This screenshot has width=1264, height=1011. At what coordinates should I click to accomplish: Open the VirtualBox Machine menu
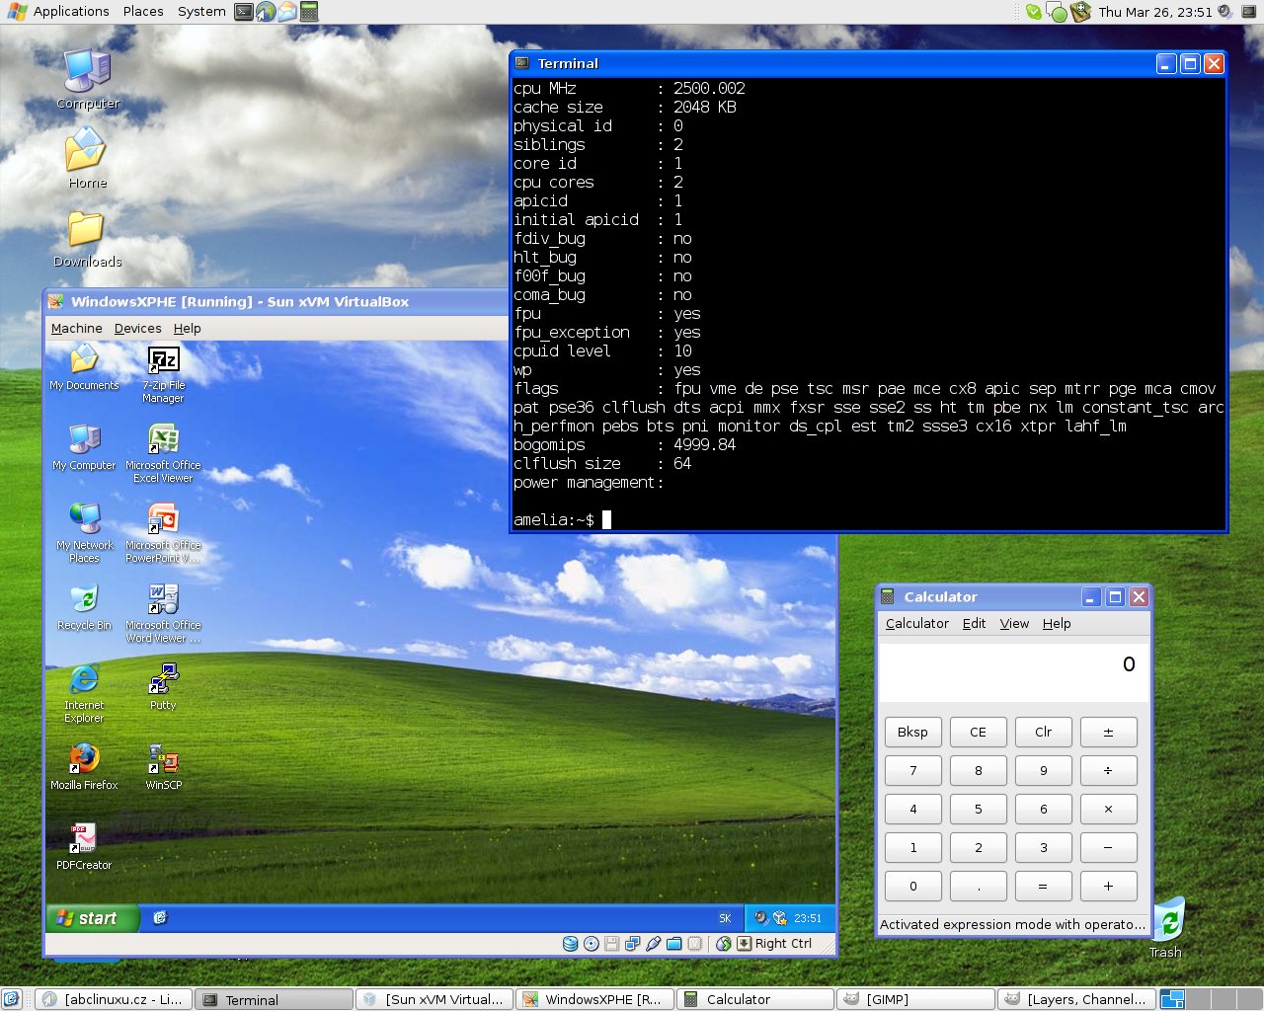point(76,328)
